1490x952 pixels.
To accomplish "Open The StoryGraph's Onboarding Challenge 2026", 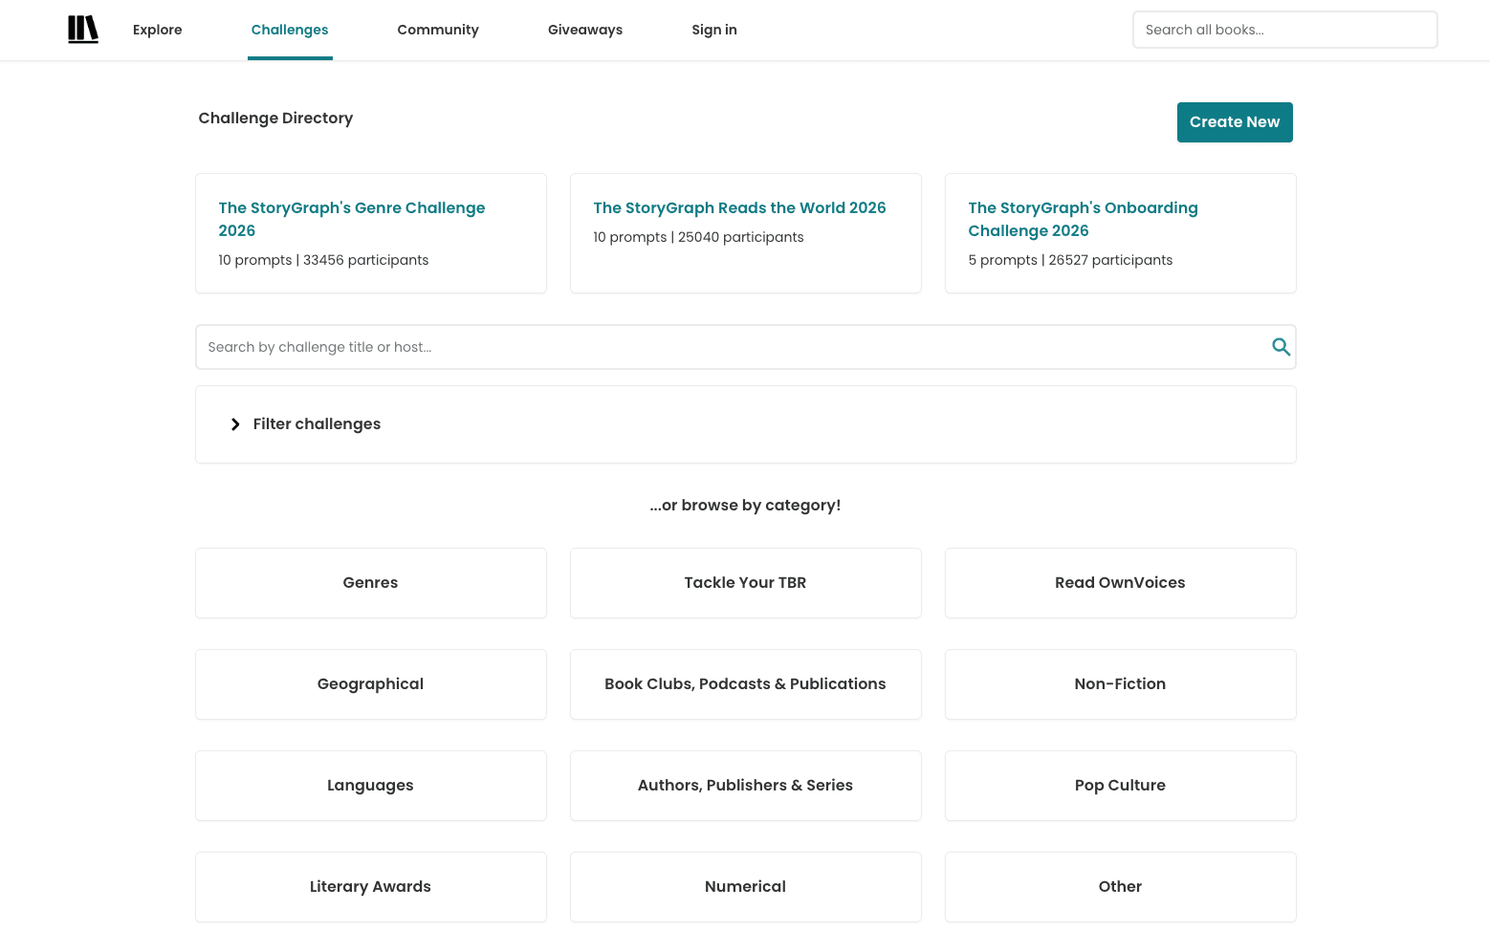I will (x=1083, y=219).
